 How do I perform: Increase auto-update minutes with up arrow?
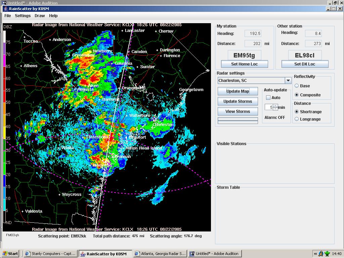[x=275, y=106]
